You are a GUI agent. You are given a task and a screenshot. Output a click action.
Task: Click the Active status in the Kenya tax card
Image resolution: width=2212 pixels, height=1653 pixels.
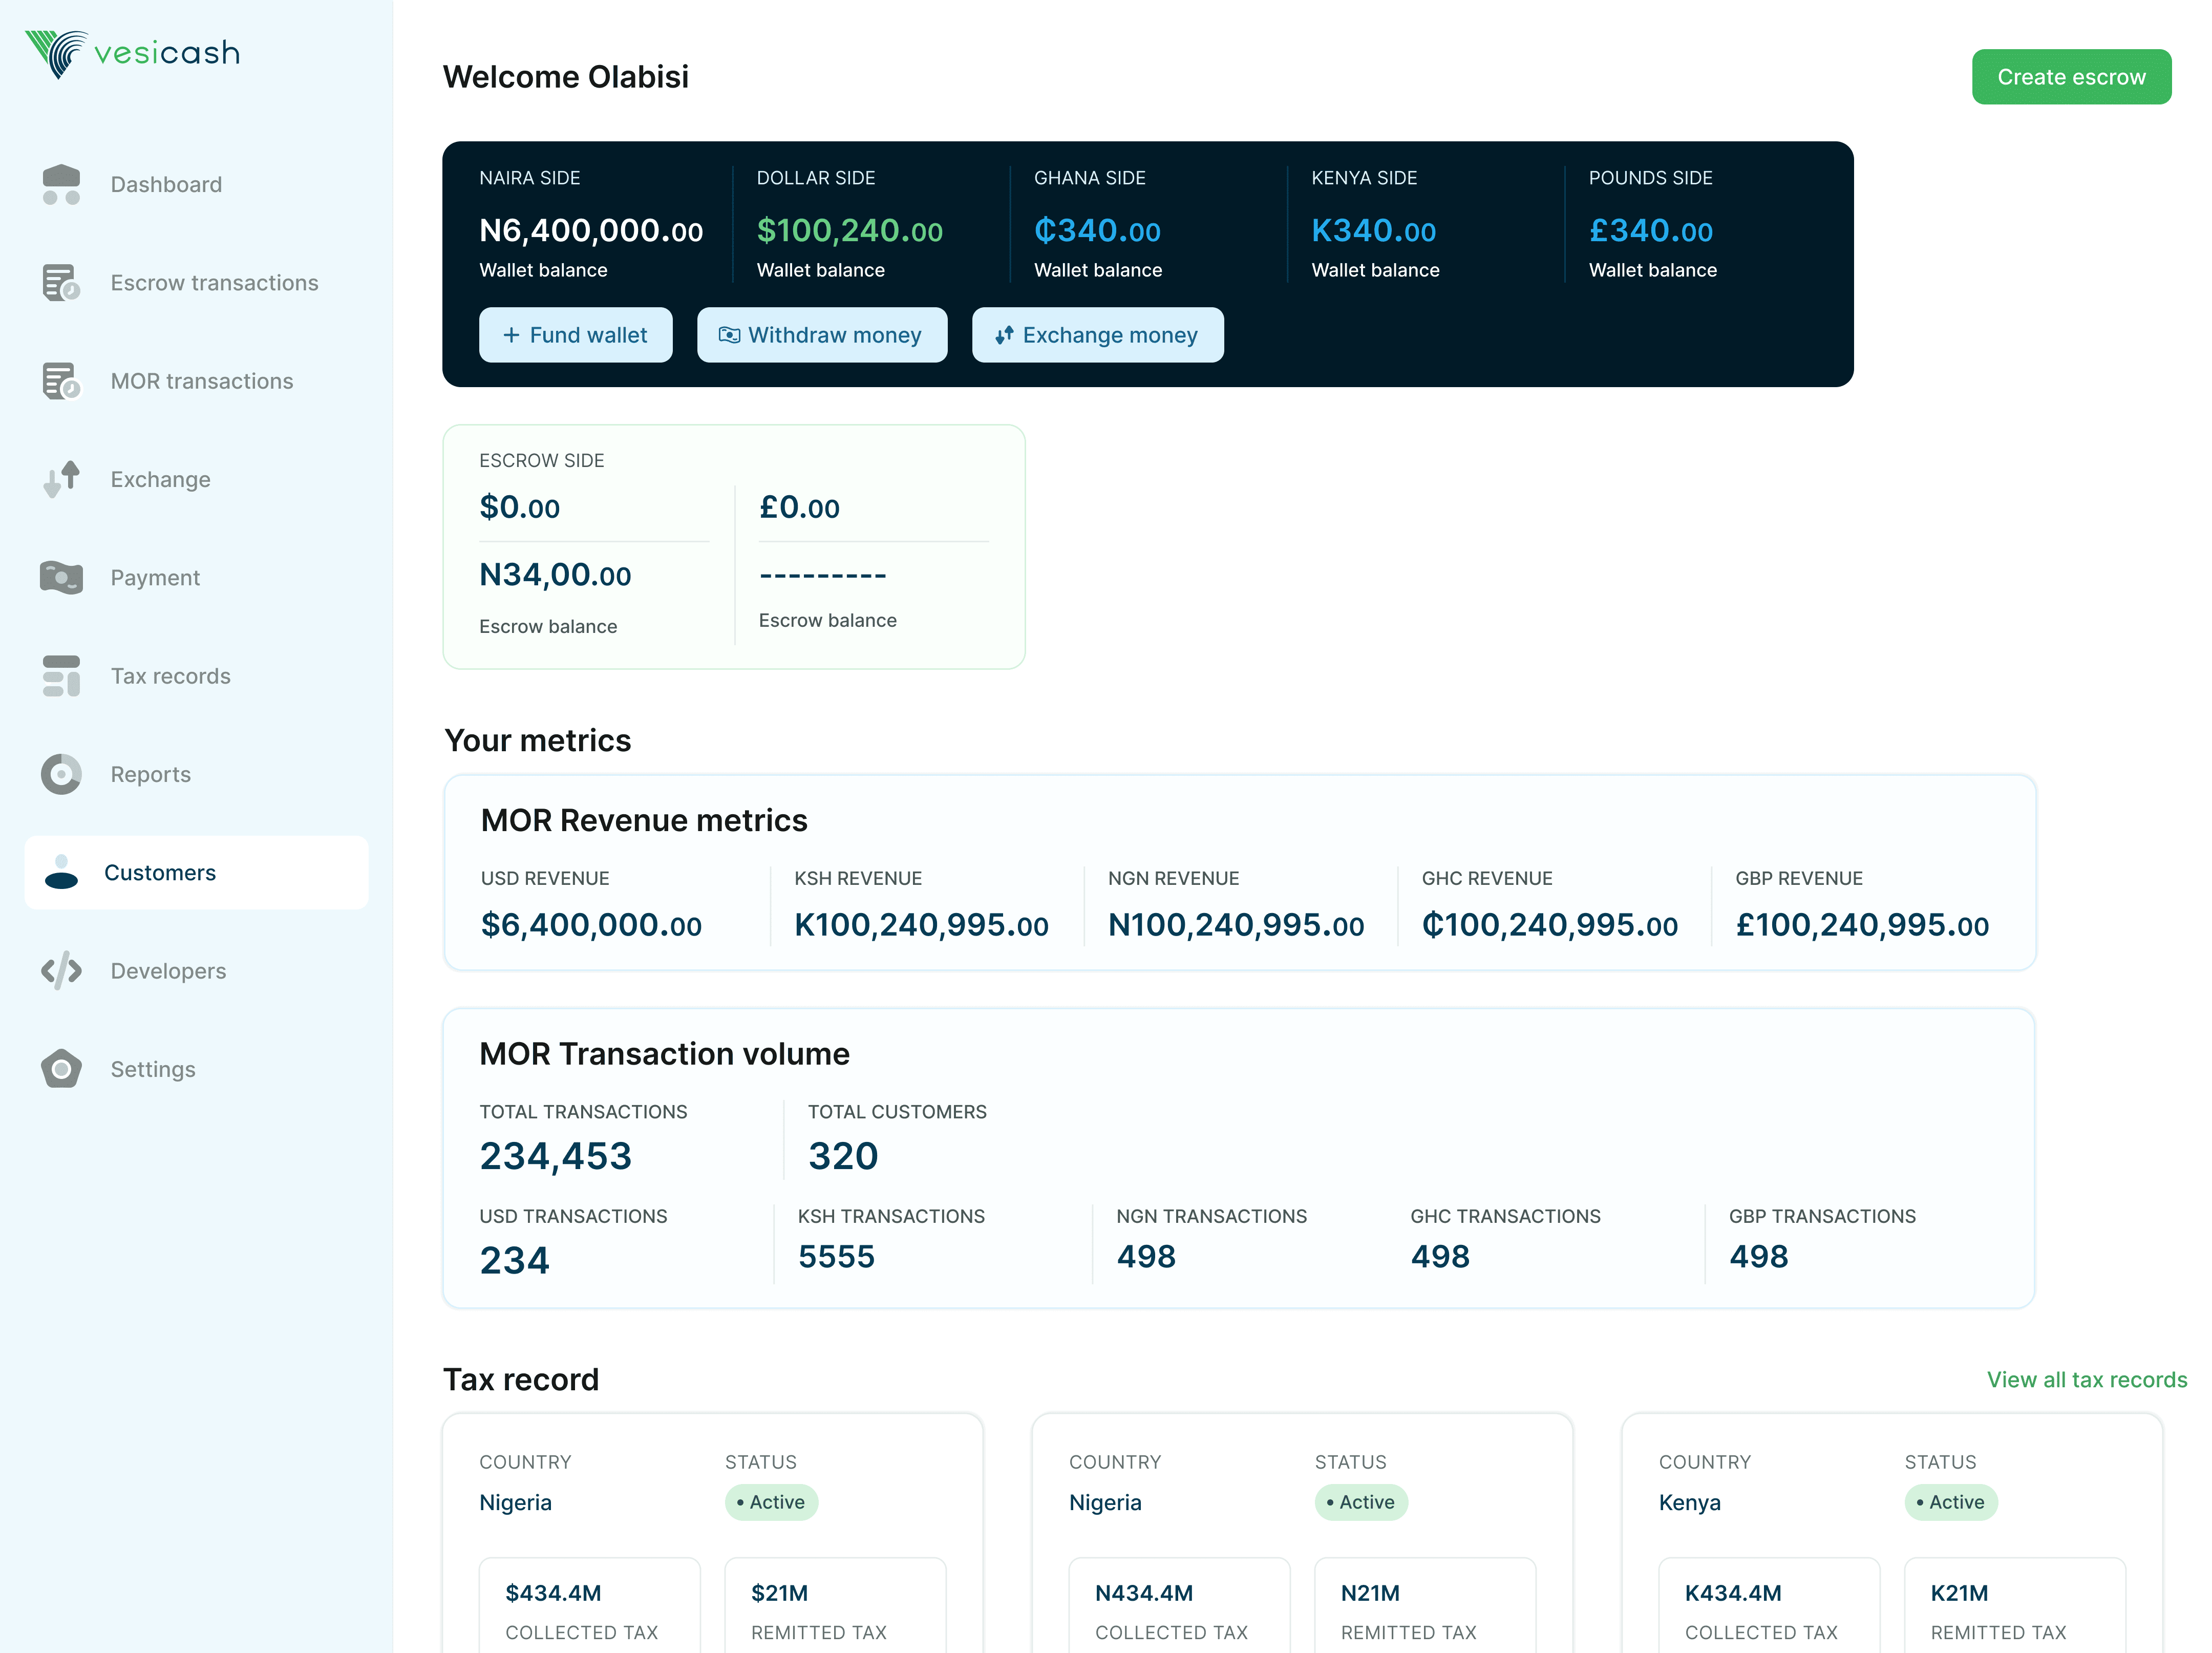1951,1502
